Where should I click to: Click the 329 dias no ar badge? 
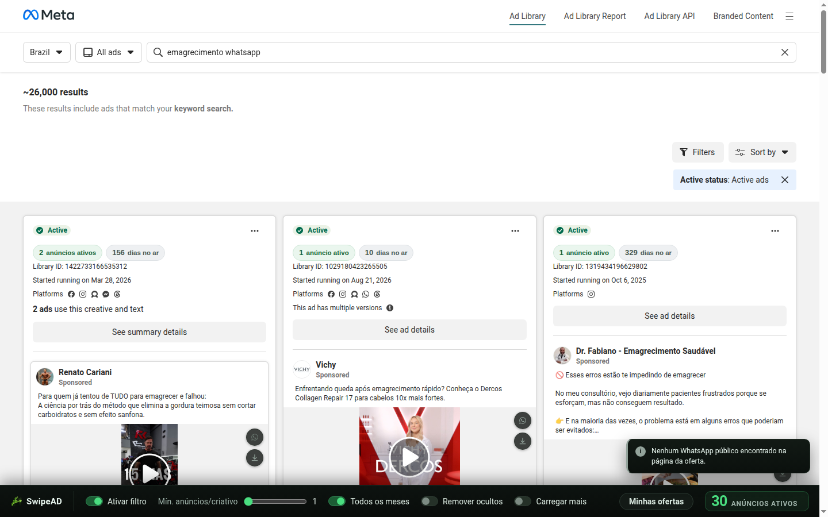click(x=648, y=253)
